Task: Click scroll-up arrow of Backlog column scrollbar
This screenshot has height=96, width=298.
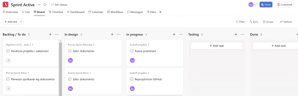Action: point(60,41)
